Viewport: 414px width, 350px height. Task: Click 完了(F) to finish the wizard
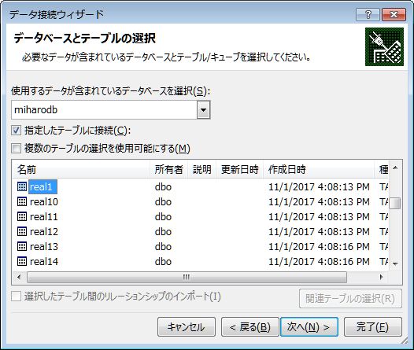(373, 327)
